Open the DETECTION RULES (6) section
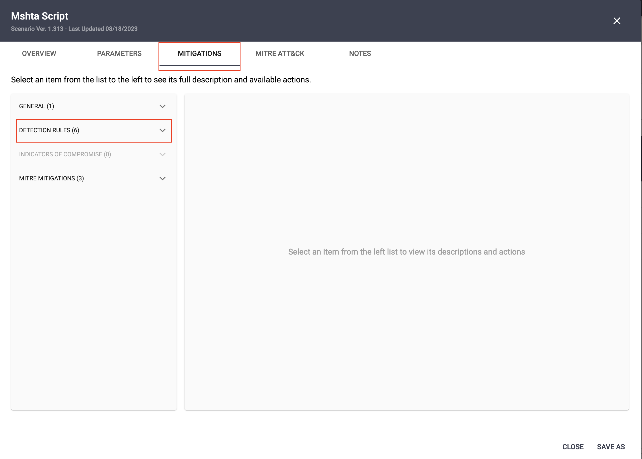The height and width of the screenshot is (459, 642). click(x=49, y=130)
